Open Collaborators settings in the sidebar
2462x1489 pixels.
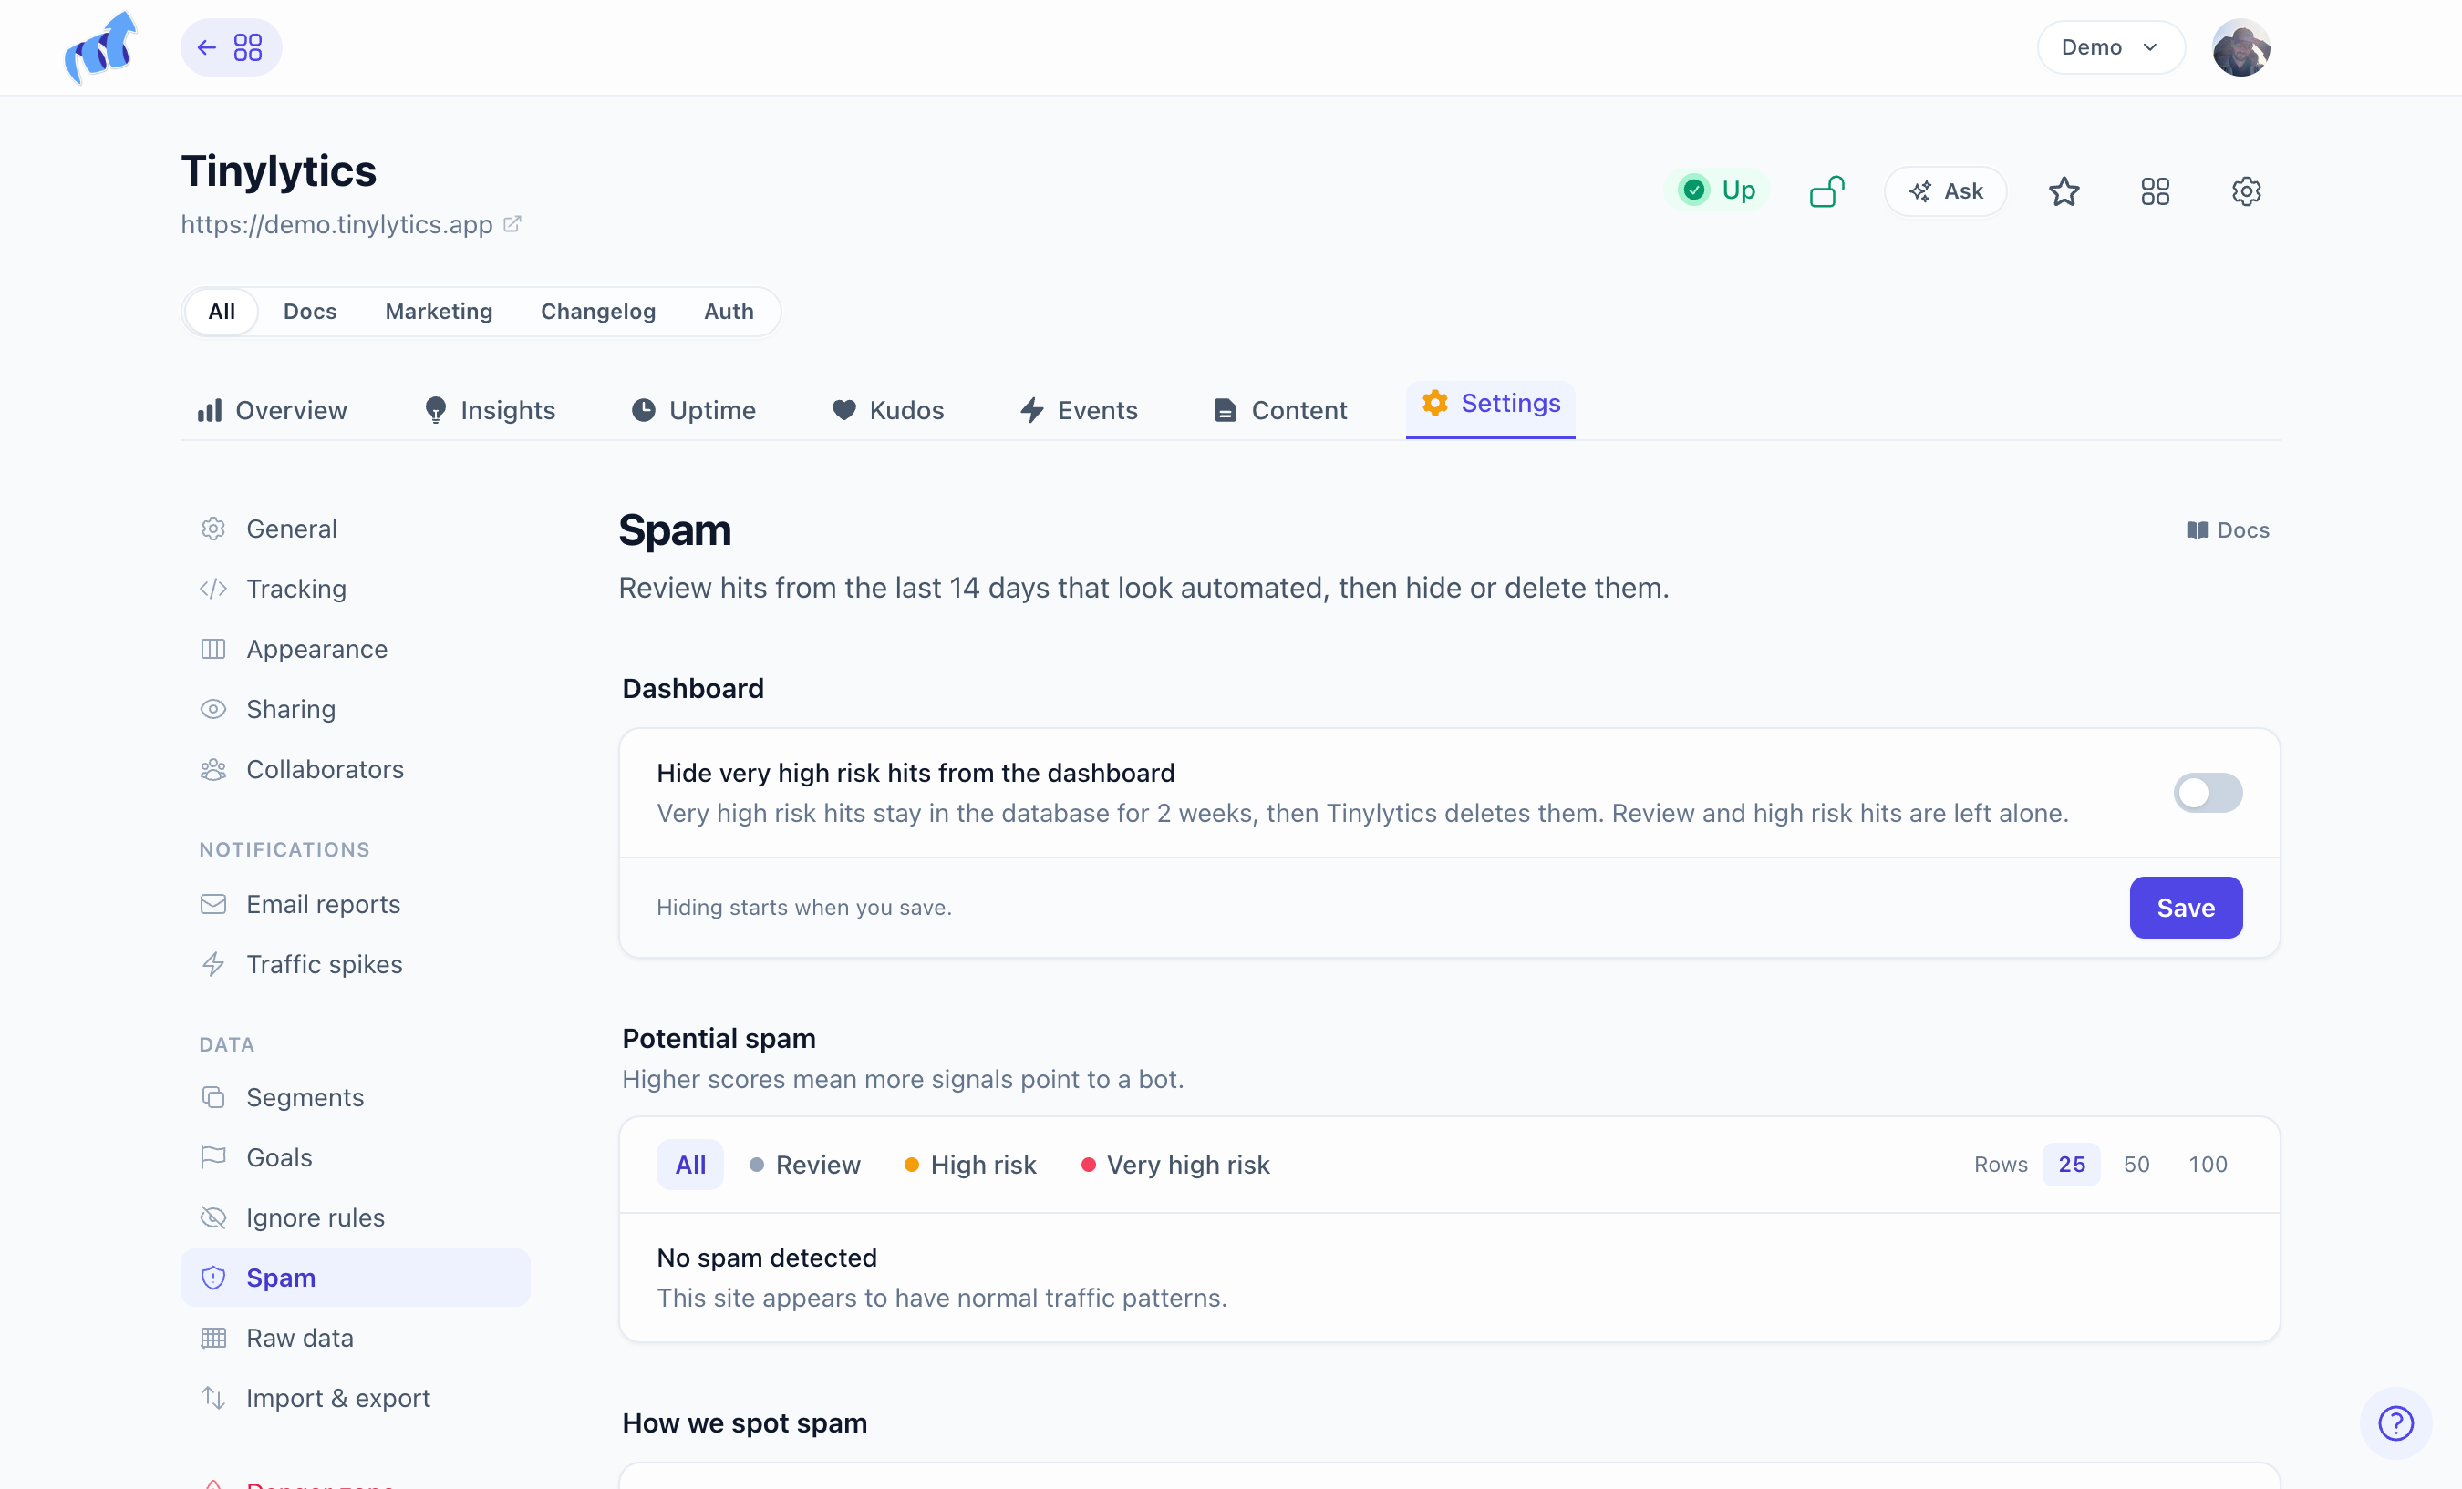pyautogui.click(x=355, y=769)
